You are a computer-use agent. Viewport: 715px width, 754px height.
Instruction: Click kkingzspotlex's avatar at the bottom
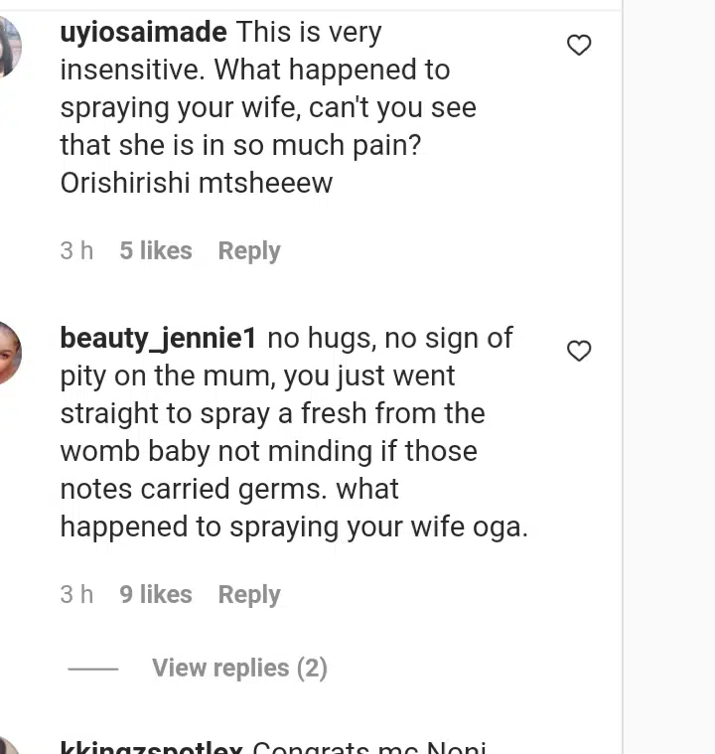8,747
